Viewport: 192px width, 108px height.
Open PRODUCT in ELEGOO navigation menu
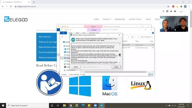[107, 19]
